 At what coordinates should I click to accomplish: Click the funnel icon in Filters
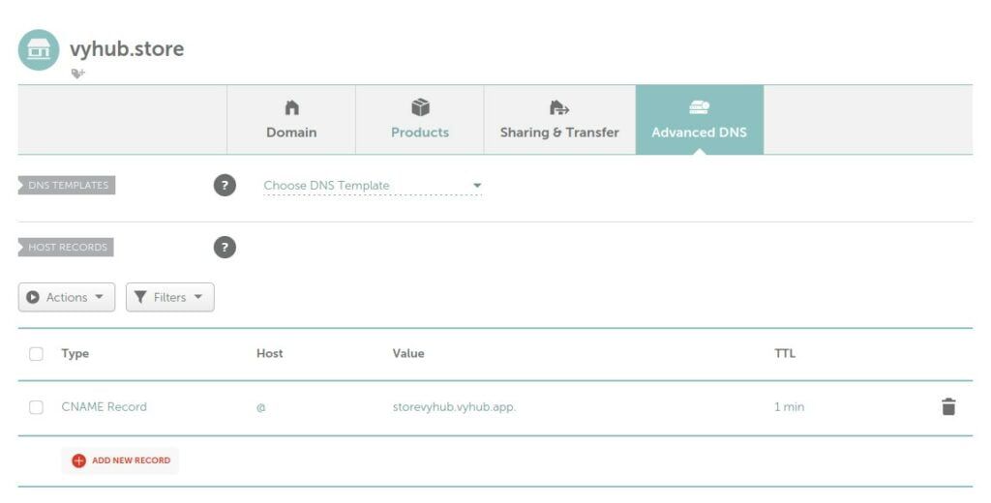(x=140, y=297)
